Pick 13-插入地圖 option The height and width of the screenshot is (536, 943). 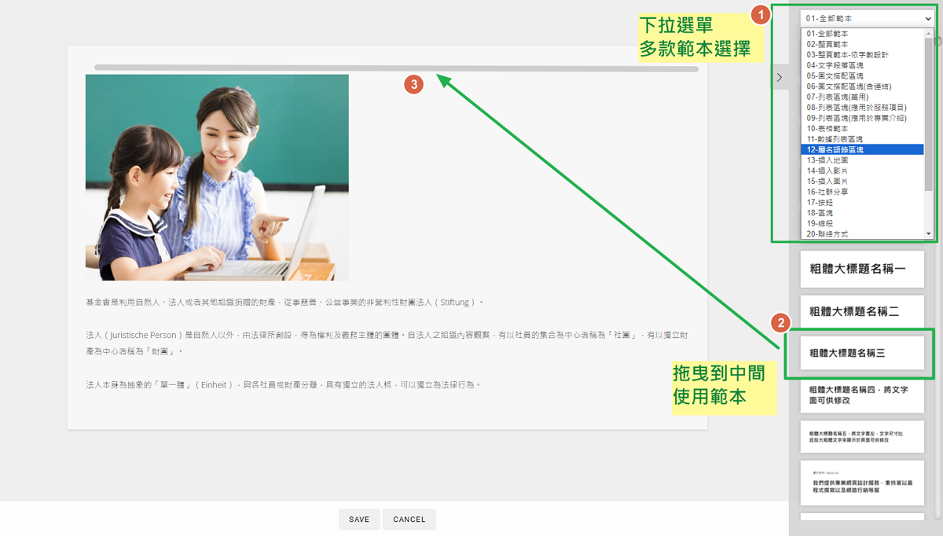coord(862,160)
